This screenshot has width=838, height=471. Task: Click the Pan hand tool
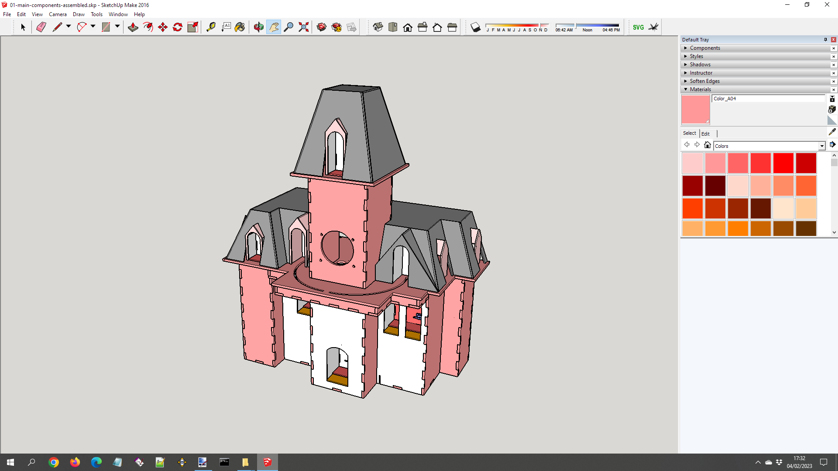click(x=274, y=27)
